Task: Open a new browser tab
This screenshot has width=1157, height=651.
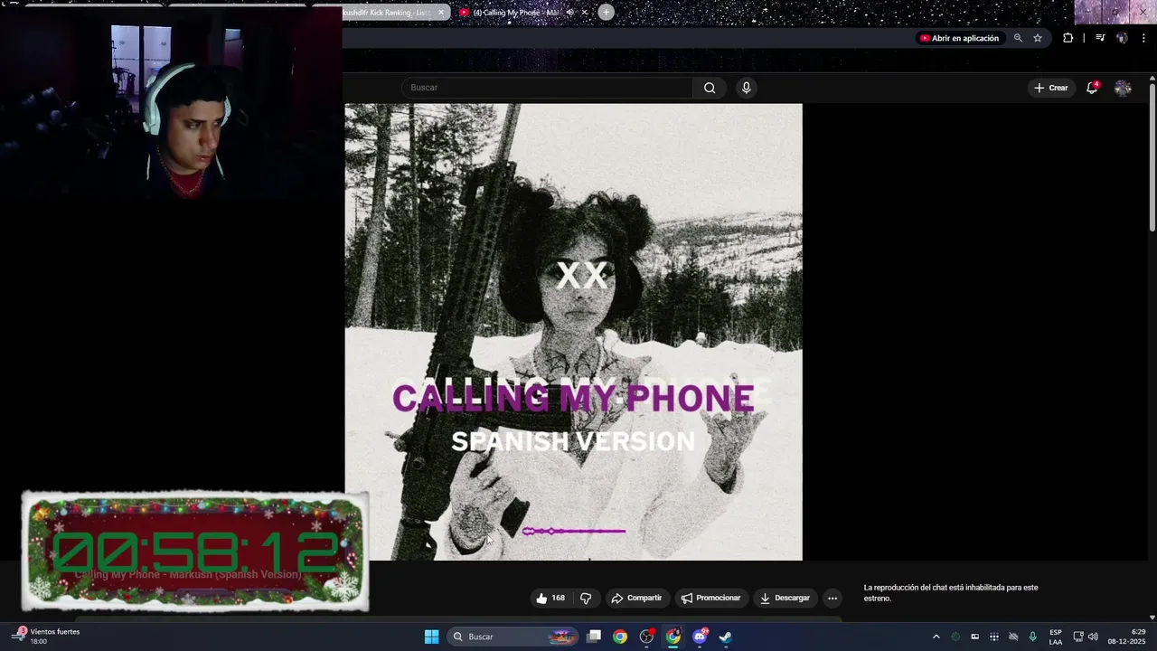Action: click(606, 13)
